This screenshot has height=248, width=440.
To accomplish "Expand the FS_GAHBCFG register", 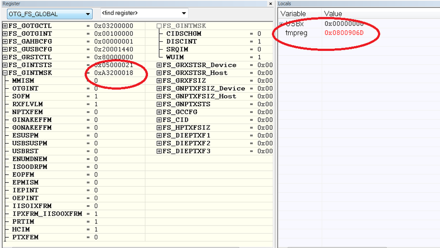I will 5,41.
